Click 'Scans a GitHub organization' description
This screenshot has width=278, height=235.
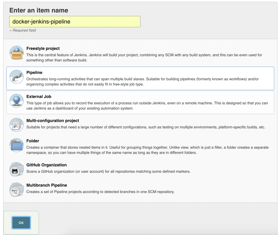(108, 172)
